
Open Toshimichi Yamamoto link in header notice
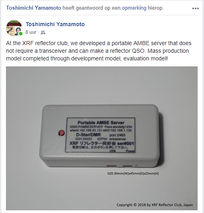pos(33,8)
